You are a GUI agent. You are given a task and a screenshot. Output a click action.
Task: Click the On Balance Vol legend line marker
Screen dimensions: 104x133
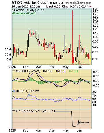pyautogui.click(x=14, y=111)
